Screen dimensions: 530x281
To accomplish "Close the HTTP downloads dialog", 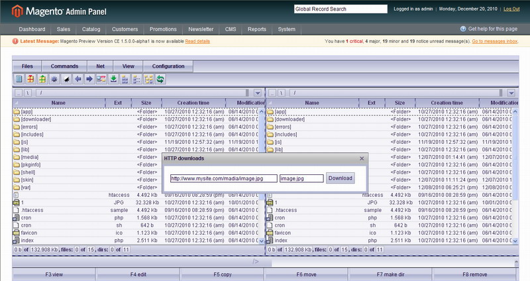I will point(362,158).
